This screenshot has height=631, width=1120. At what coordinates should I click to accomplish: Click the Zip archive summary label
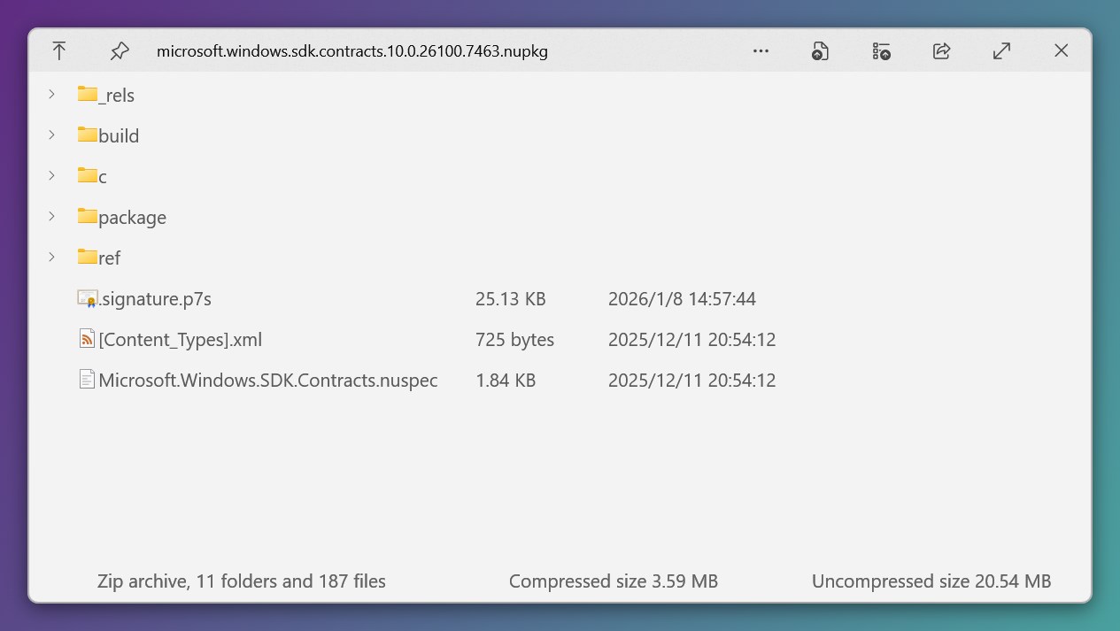tap(241, 581)
